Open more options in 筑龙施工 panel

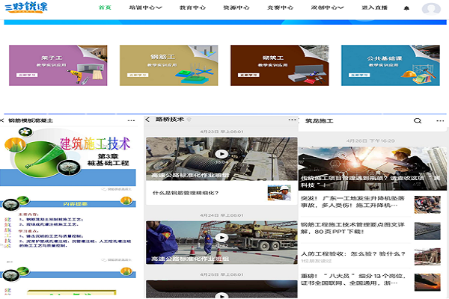pos(439,120)
